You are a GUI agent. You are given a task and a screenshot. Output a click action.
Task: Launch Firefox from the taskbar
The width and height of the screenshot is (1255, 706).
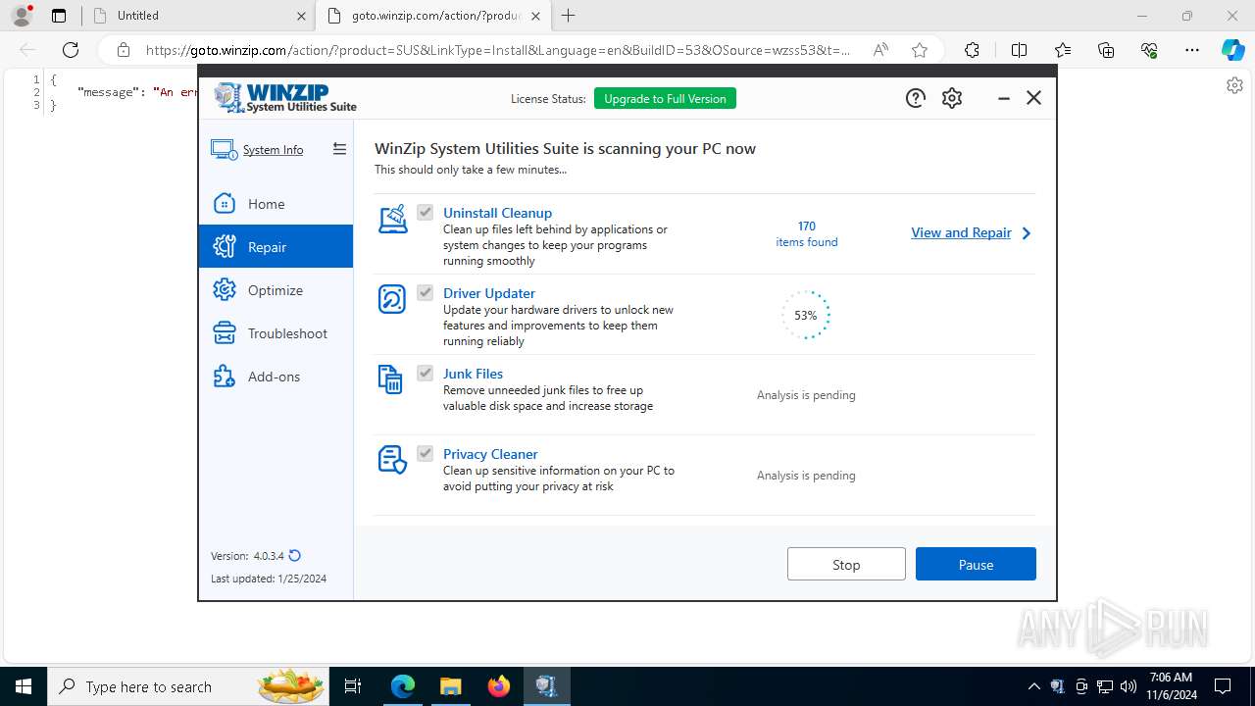click(x=498, y=686)
